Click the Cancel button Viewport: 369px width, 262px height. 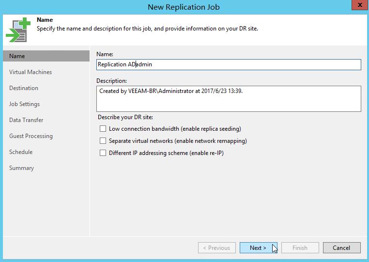(342, 248)
